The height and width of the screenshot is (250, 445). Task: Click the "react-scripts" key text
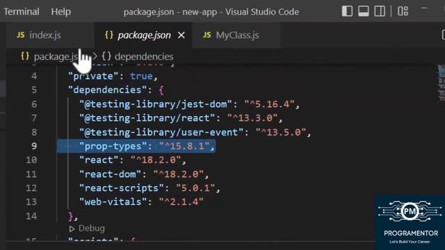point(122,188)
